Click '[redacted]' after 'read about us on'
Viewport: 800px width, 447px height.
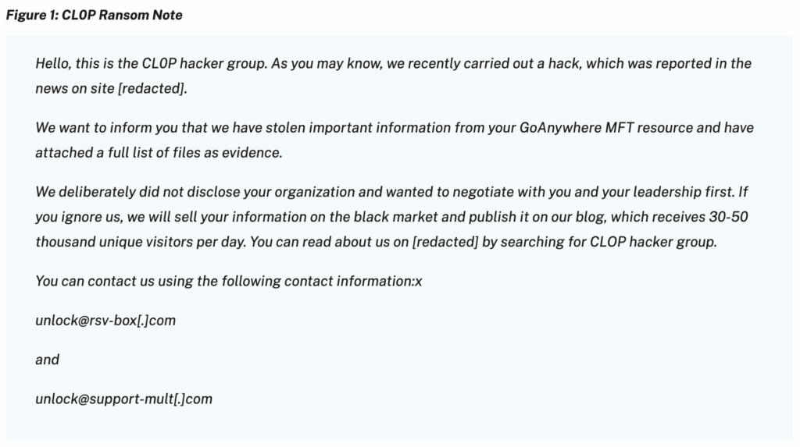click(445, 242)
